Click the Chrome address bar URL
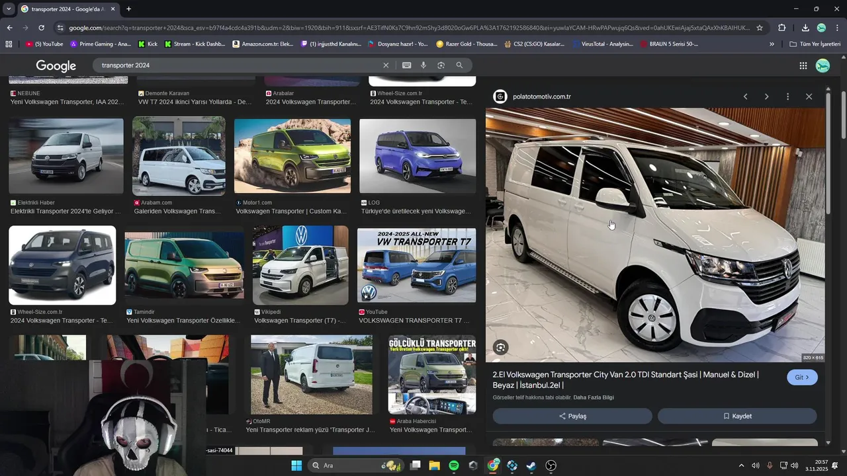The height and width of the screenshot is (476, 847). pos(410,28)
